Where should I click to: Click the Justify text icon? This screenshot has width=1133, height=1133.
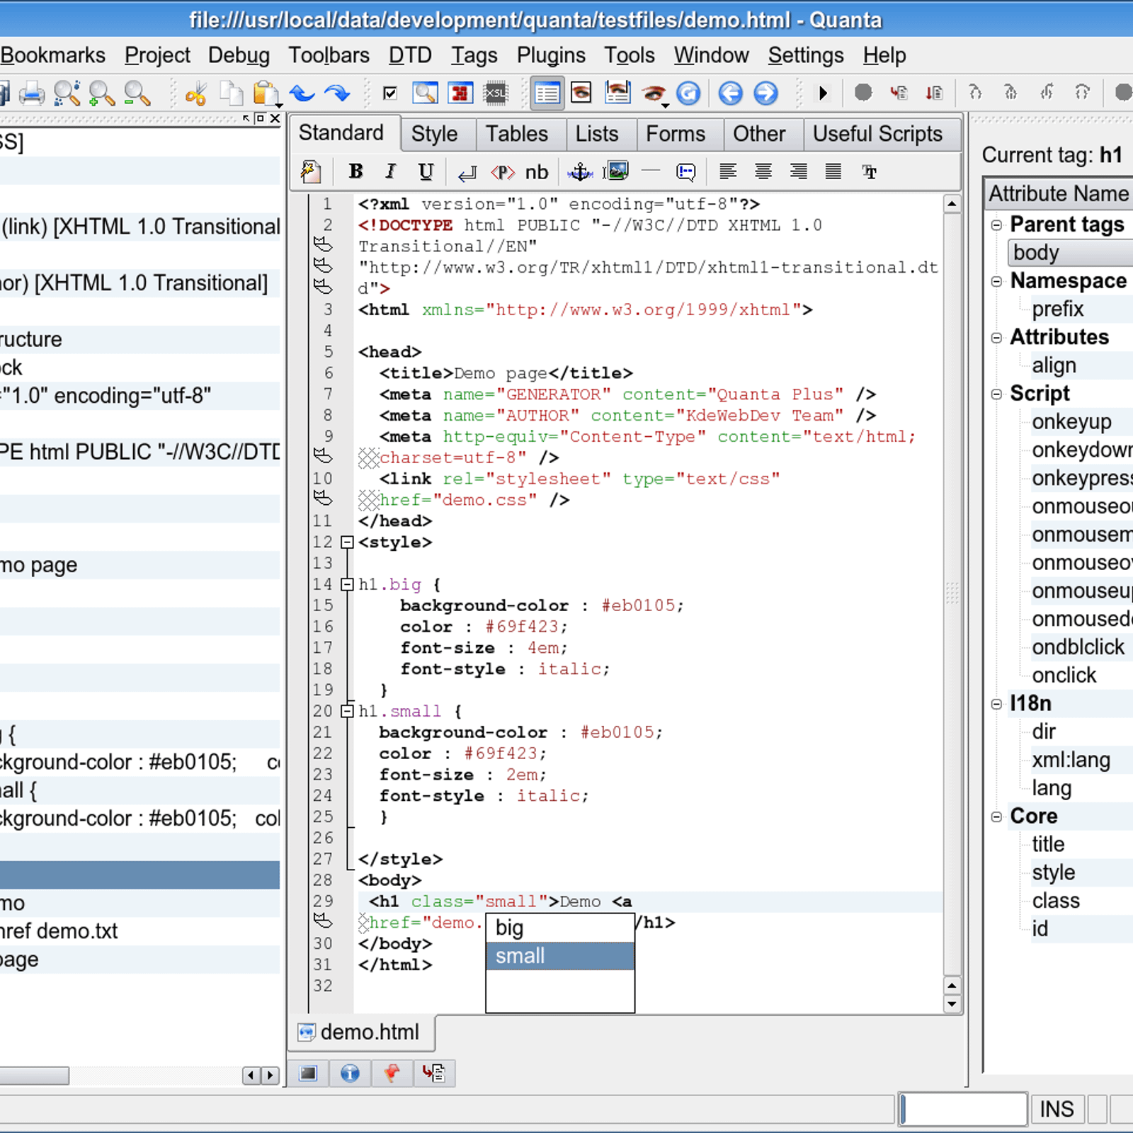pyautogui.click(x=833, y=171)
